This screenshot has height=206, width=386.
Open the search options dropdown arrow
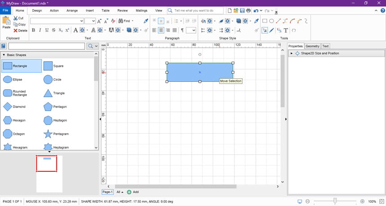pos(96,46)
